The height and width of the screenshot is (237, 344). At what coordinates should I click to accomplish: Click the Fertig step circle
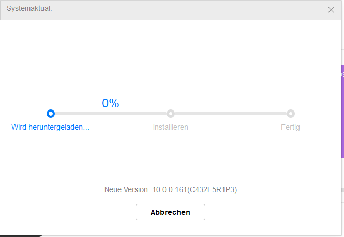coord(291,114)
